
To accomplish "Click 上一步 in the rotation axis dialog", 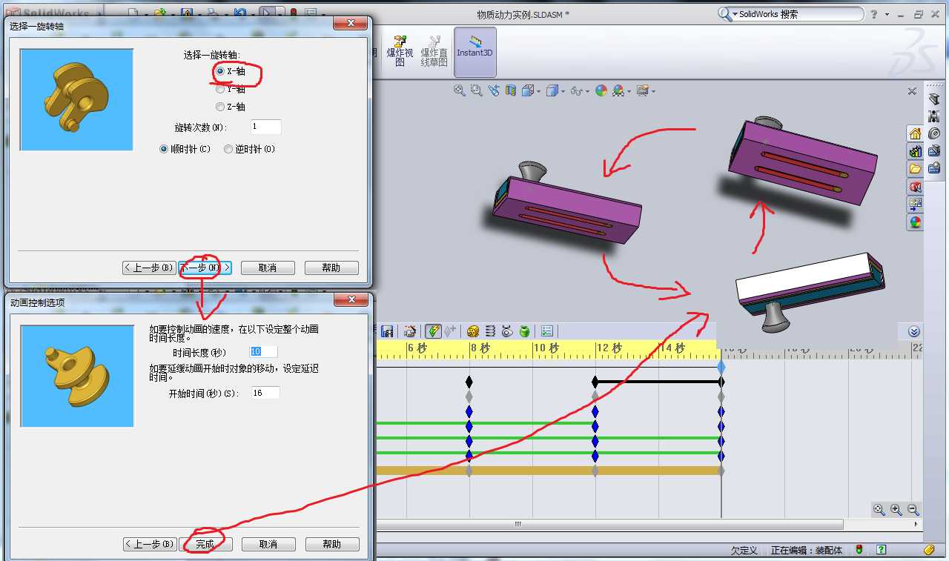I will 149,268.
